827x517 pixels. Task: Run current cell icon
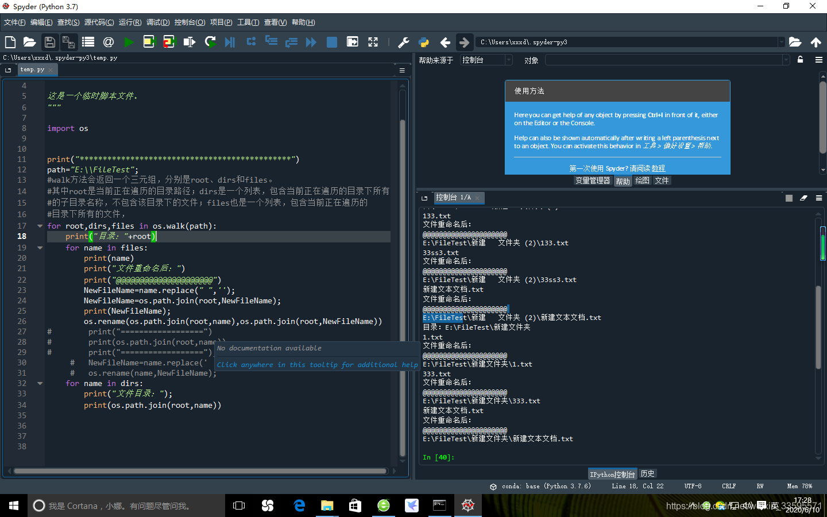(149, 42)
